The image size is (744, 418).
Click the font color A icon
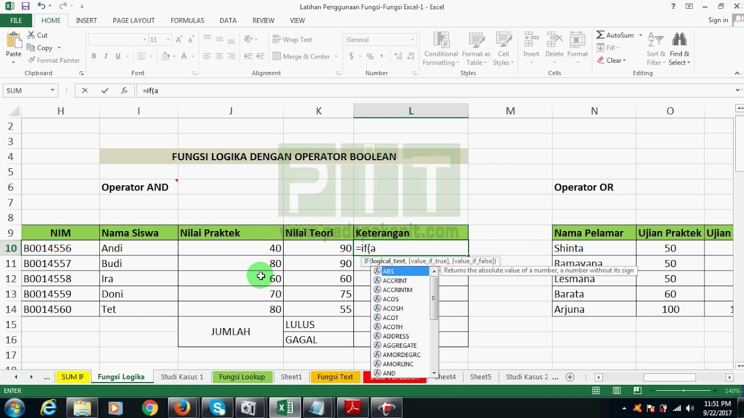tap(184, 56)
